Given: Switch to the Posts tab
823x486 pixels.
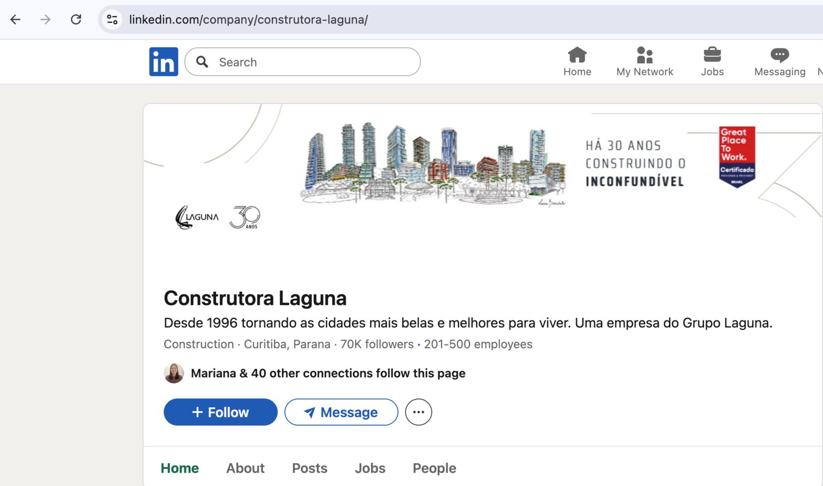Looking at the screenshot, I should pyautogui.click(x=310, y=468).
